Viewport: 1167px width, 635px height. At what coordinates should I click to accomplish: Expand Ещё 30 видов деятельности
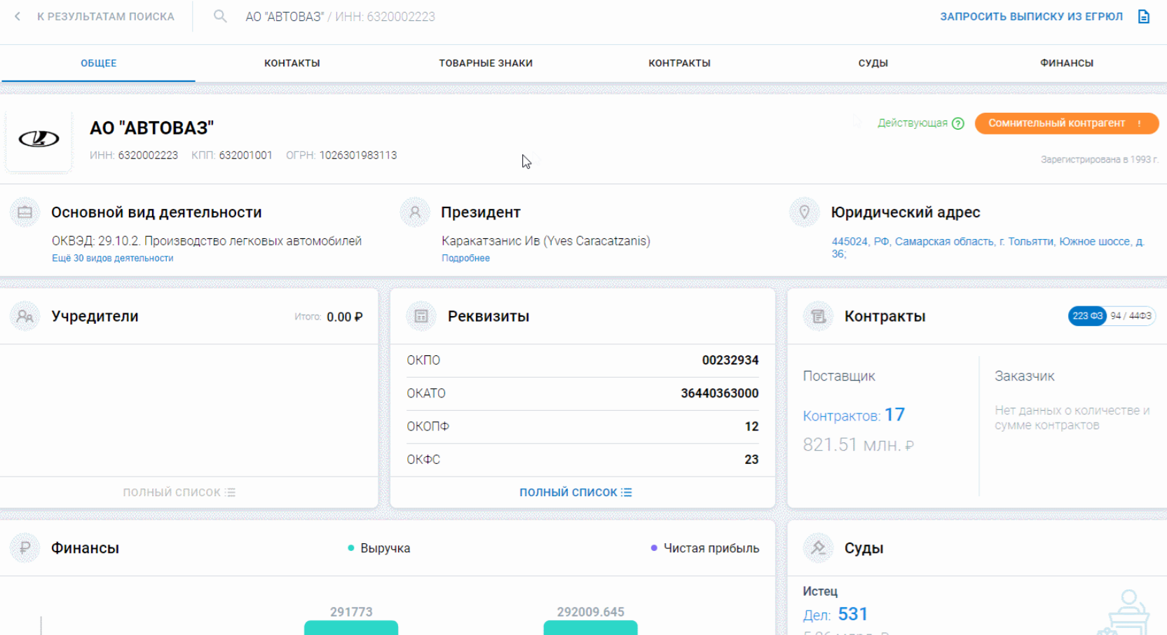point(111,257)
